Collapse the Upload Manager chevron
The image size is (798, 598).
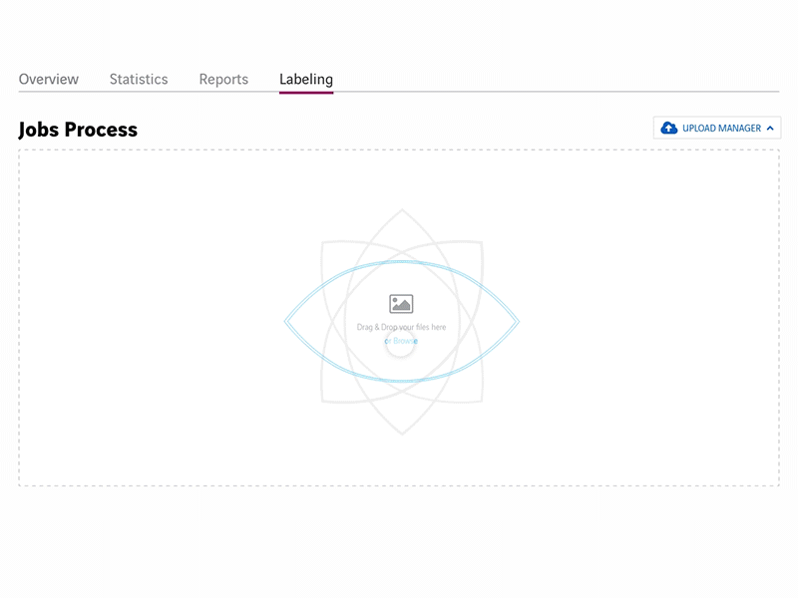770,129
